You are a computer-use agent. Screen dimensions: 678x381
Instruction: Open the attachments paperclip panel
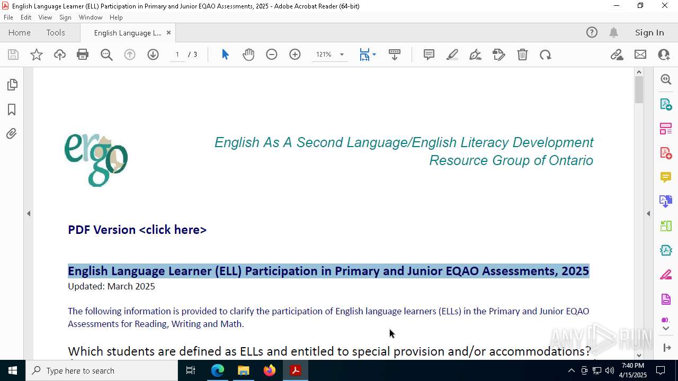point(12,134)
